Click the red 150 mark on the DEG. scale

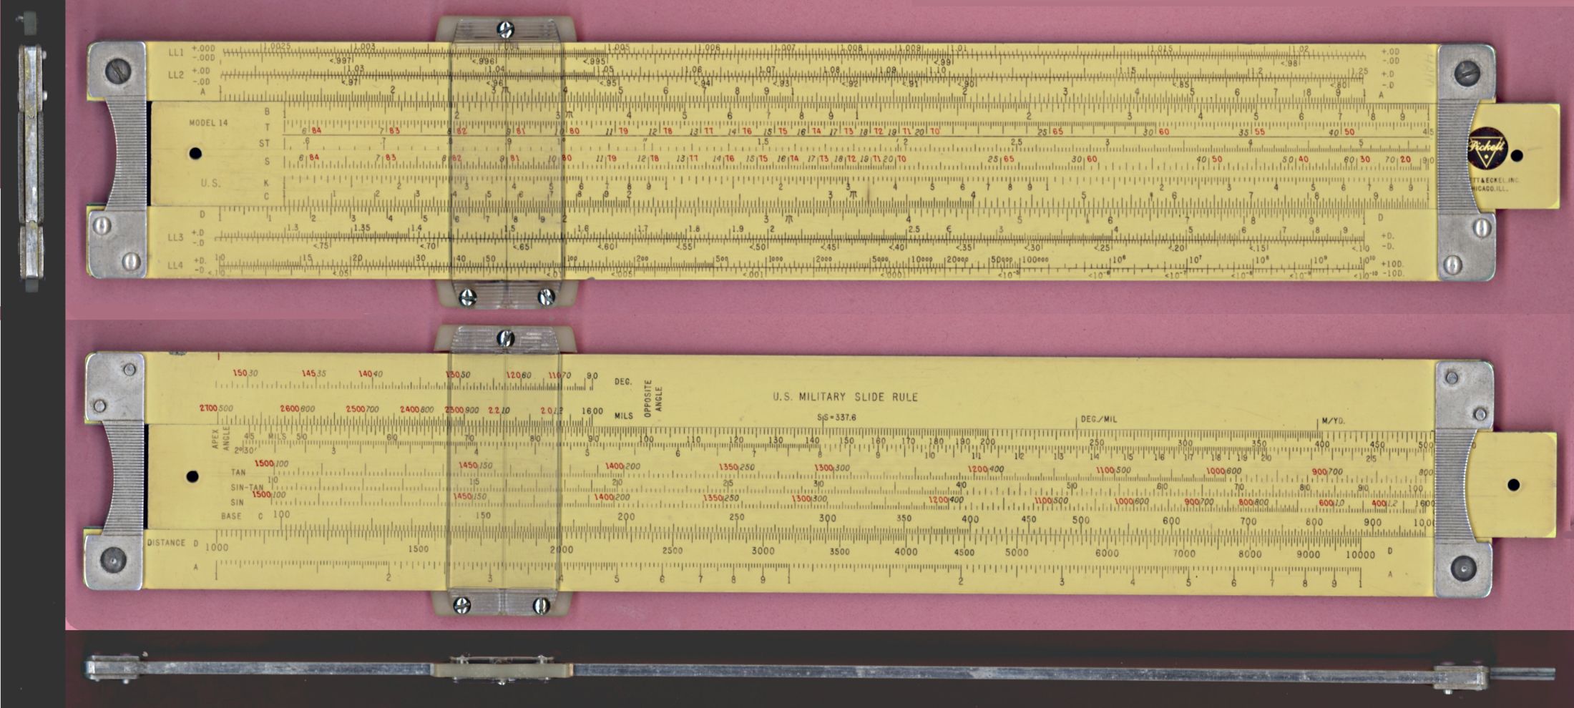tap(240, 373)
